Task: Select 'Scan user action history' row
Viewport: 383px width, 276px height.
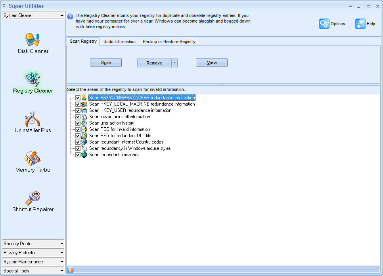Action: tap(112, 123)
